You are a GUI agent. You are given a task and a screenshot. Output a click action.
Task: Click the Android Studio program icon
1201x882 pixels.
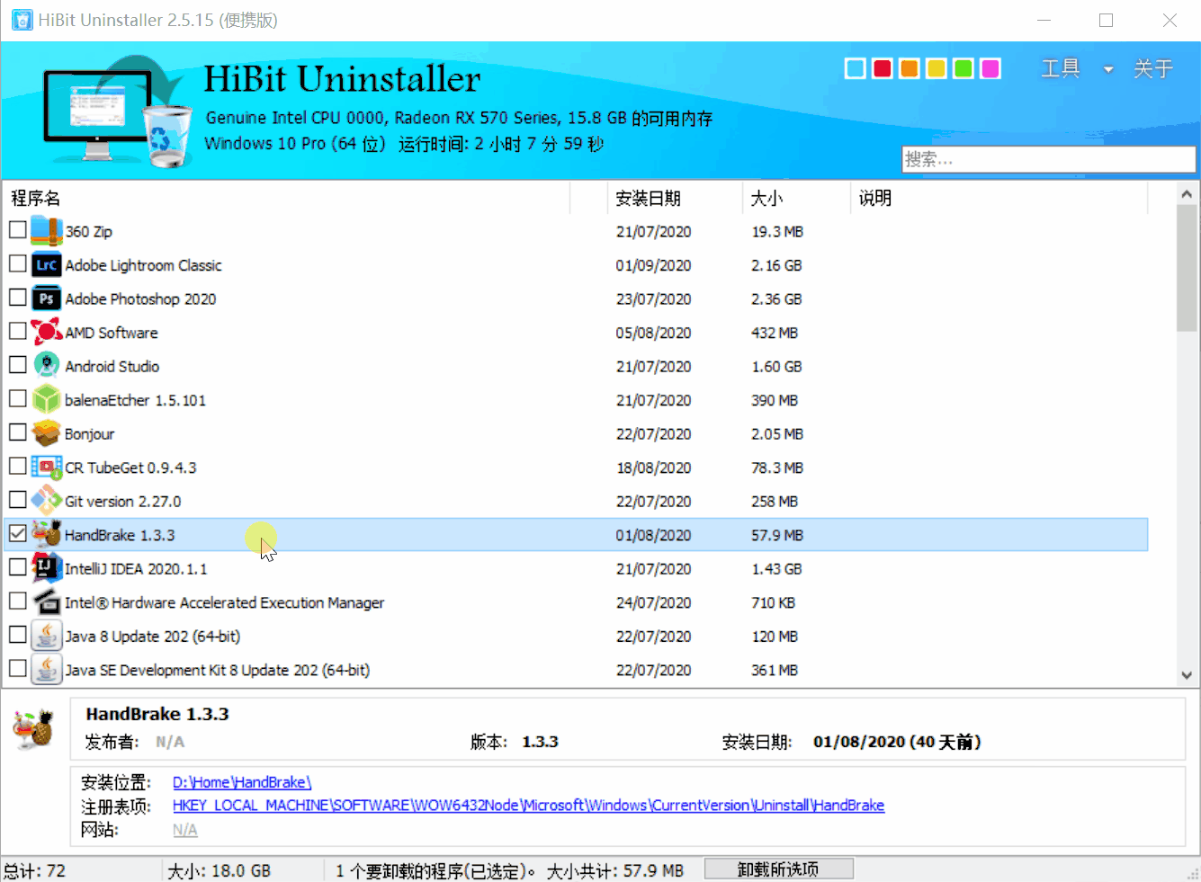(x=45, y=365)
